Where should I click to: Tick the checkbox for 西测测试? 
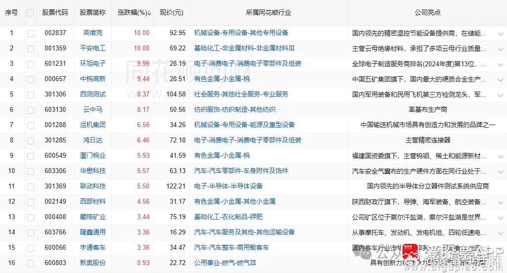[31, 95]
